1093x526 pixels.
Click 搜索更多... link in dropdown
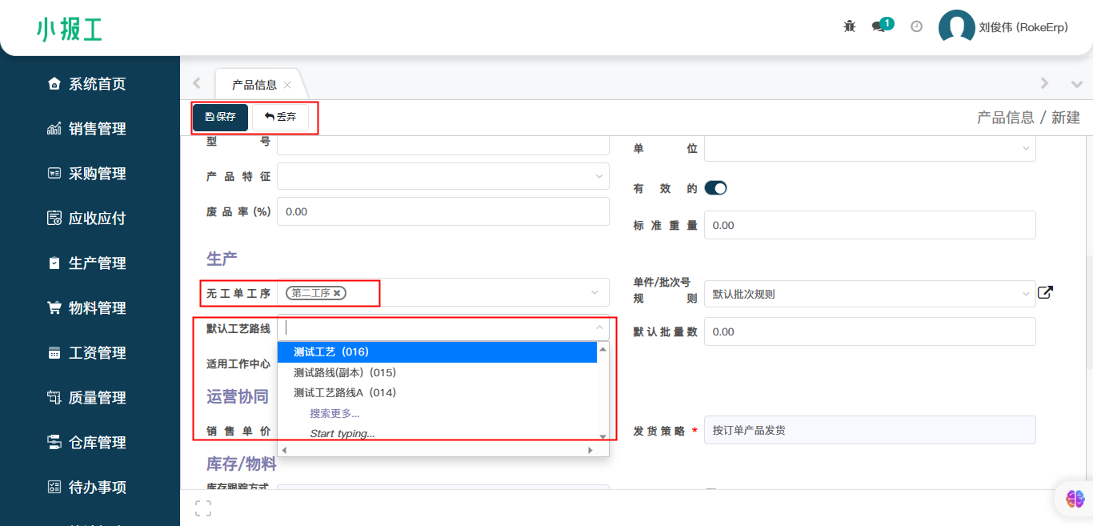click(334, 413)
